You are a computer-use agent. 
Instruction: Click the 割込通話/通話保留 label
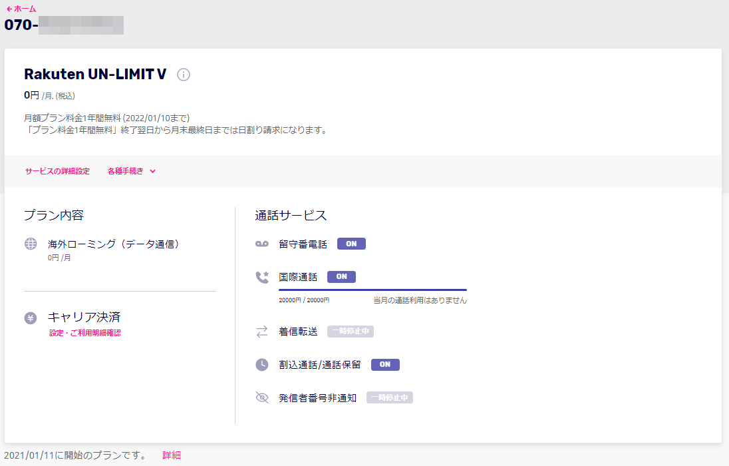tap(320, 365)
